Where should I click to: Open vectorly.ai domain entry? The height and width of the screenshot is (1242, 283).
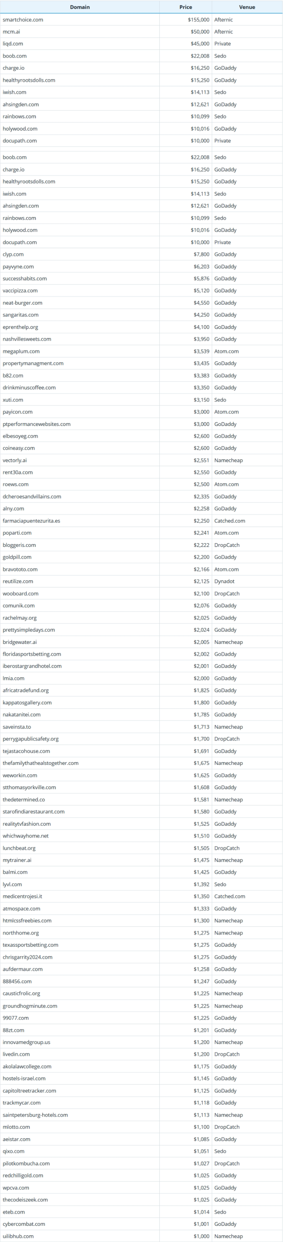point(15,460)
